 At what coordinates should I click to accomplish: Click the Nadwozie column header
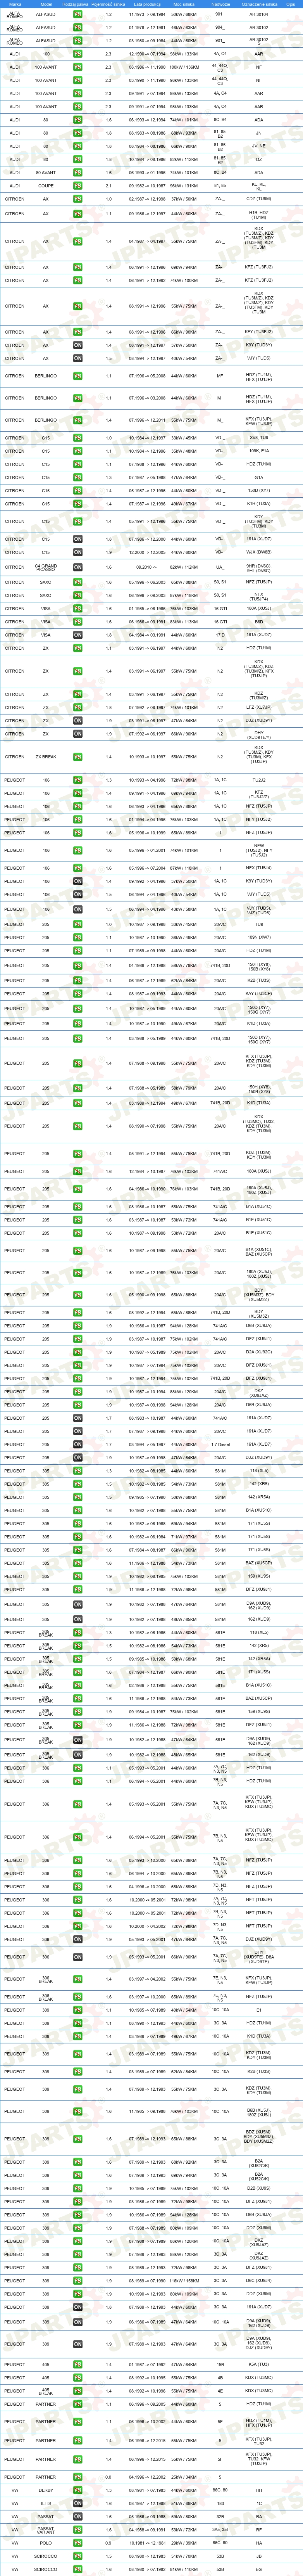pos(220,4)
